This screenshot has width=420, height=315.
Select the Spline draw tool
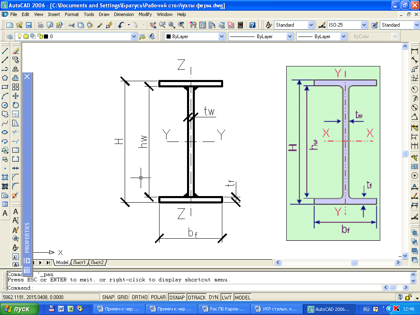point(5,123)
